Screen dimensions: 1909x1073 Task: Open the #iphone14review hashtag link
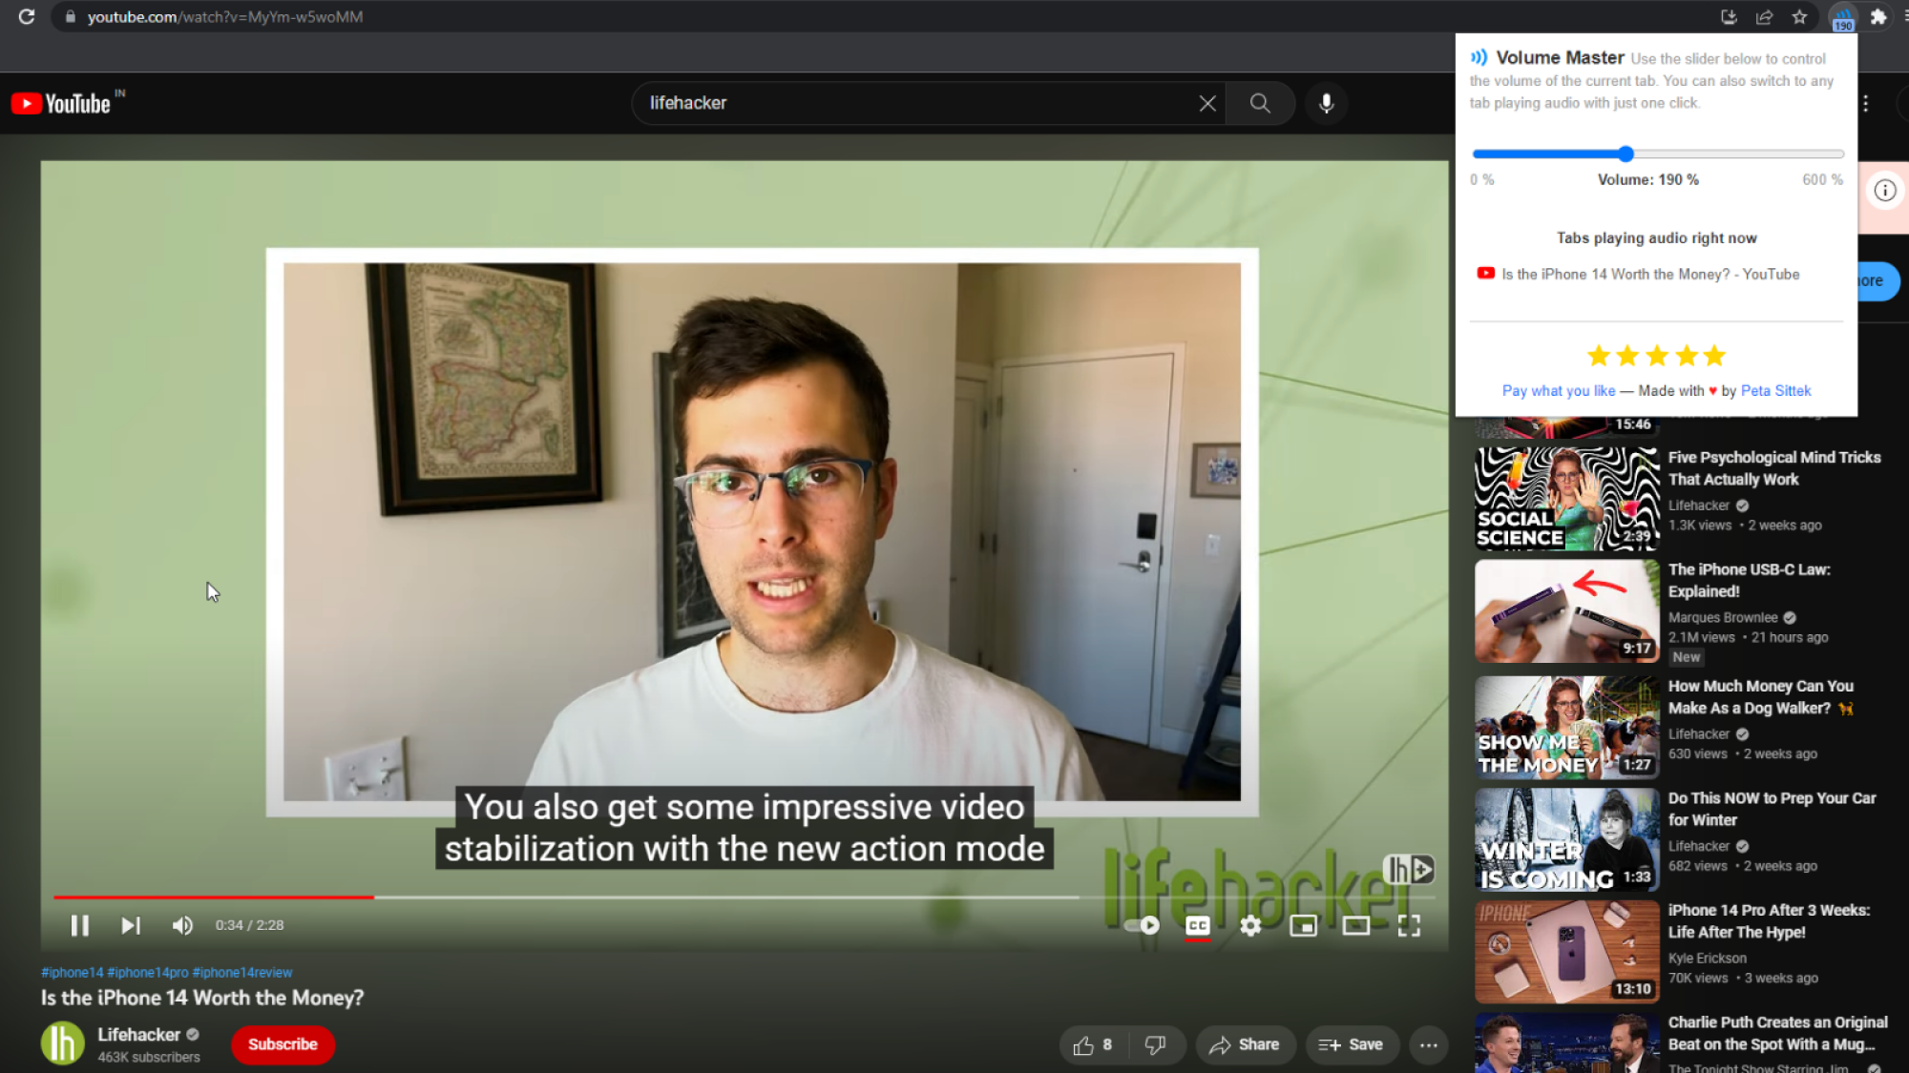[x=242, y=972]
